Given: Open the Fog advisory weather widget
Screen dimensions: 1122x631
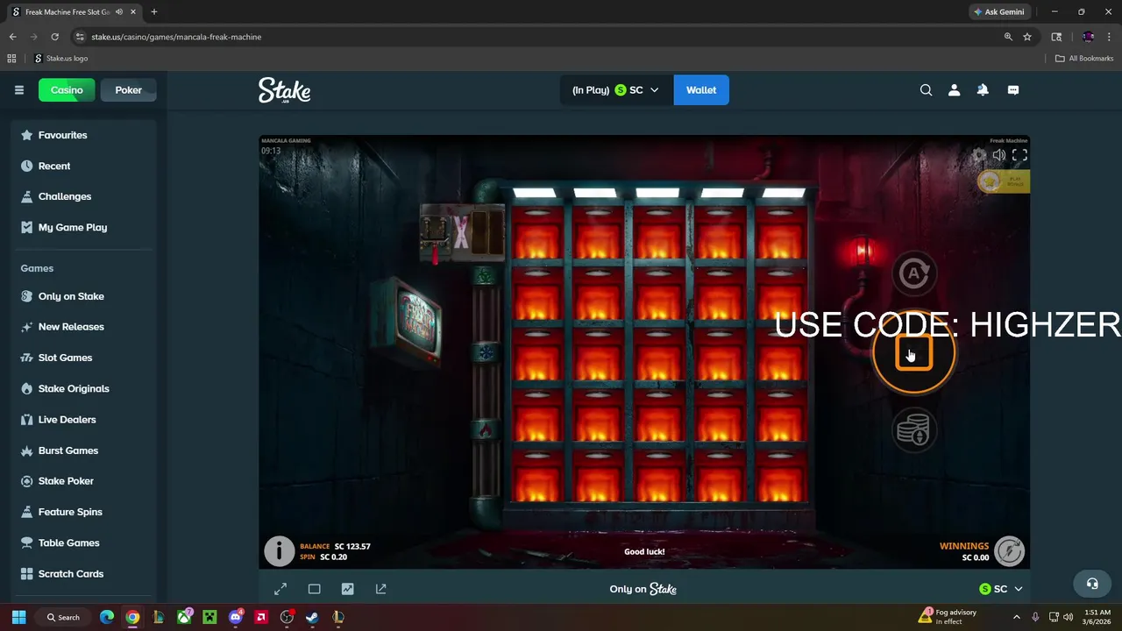Looking at the screenshot, I should [x=948, y=617].
